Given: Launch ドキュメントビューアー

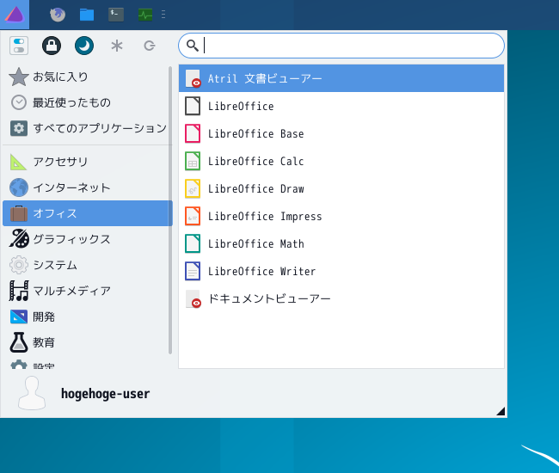Looking at the screenshot, I should click(x=341, y=298).
